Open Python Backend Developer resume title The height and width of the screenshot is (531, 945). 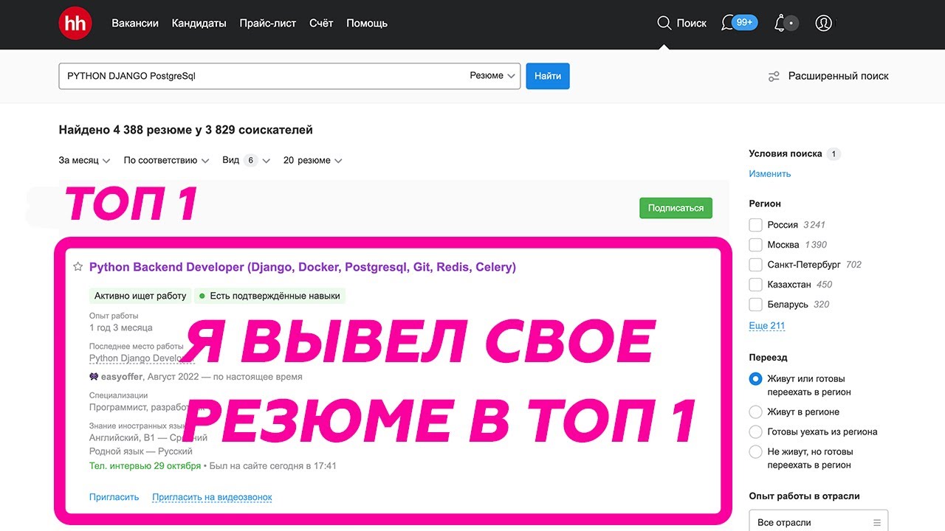(303, 267)
